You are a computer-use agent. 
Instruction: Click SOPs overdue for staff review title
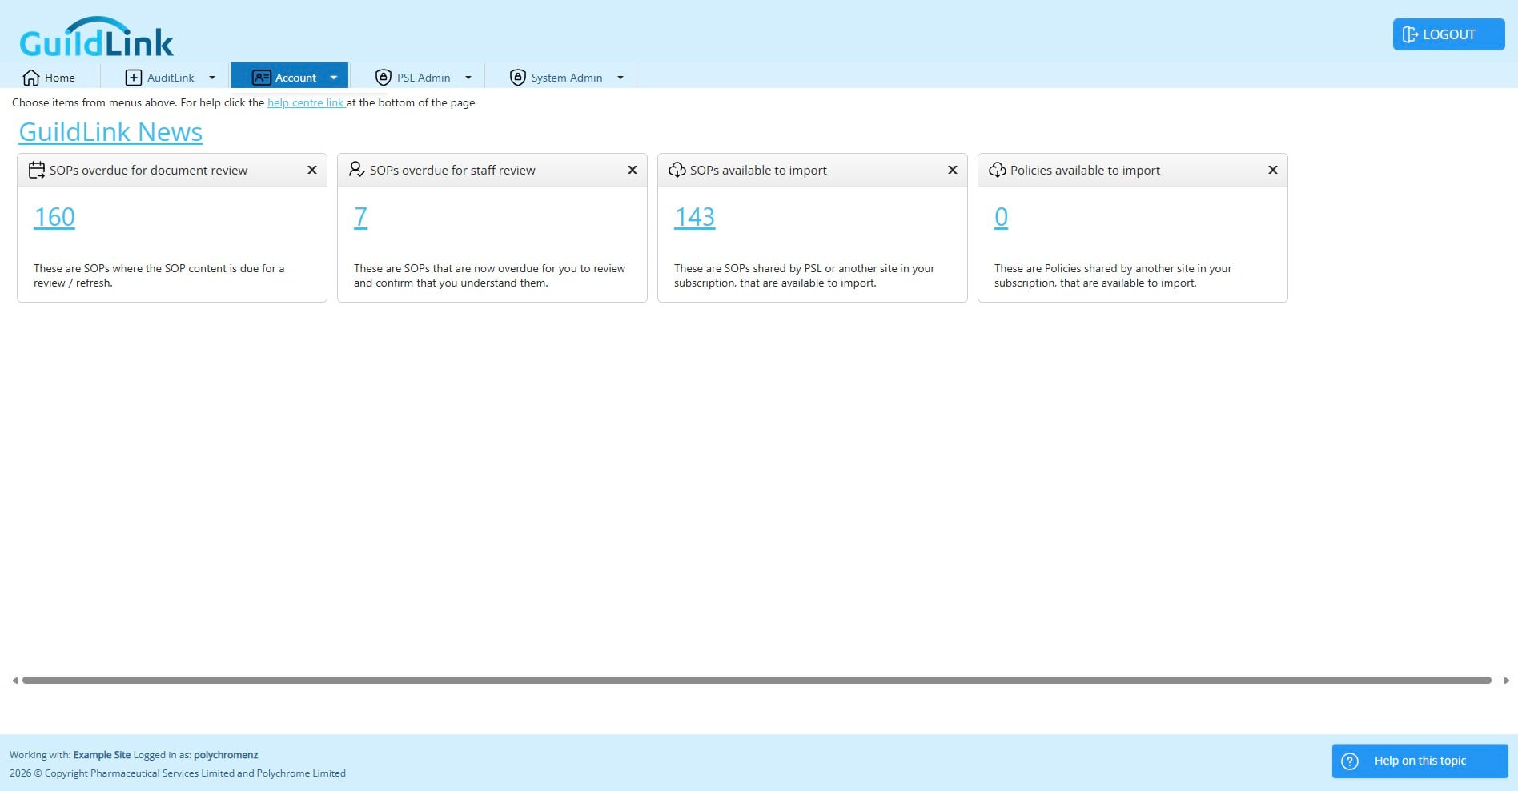452,170
